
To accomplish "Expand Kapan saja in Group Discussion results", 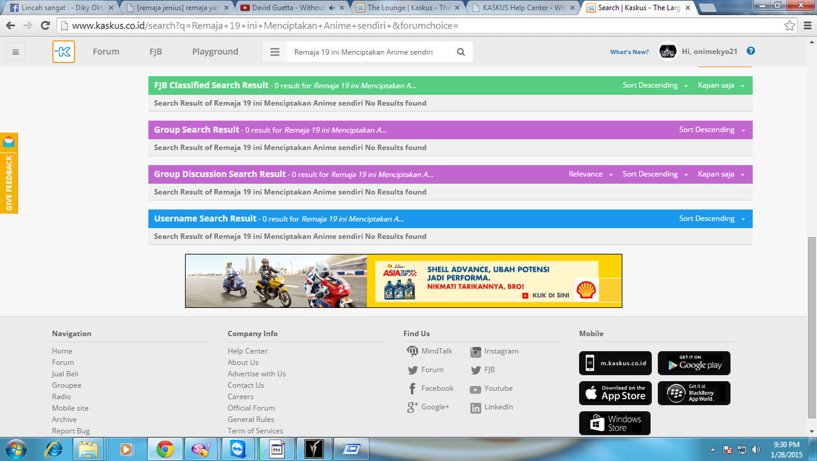I will click(721, 174).
